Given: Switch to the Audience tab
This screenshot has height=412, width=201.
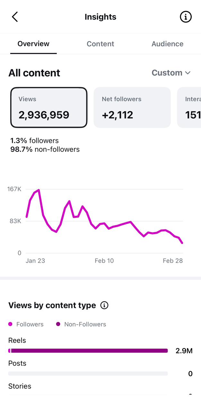Looking at the screenshot, I should point(167,44).
